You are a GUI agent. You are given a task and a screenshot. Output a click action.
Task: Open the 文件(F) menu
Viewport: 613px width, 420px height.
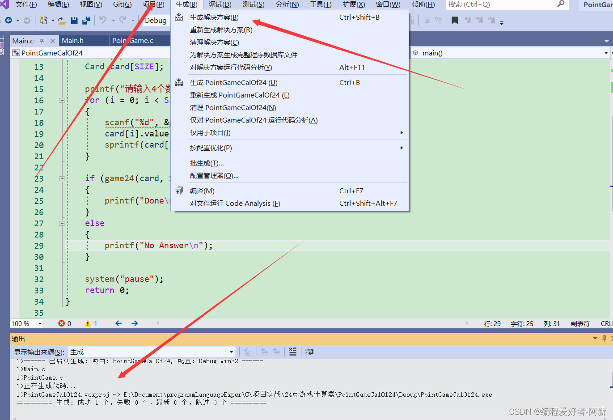[26, 4]
